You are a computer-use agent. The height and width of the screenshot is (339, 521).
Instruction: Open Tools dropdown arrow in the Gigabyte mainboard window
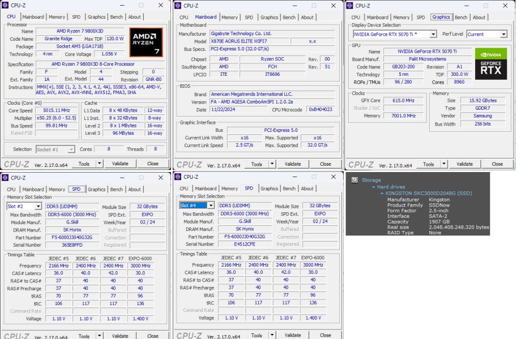(x=272, y=164)
